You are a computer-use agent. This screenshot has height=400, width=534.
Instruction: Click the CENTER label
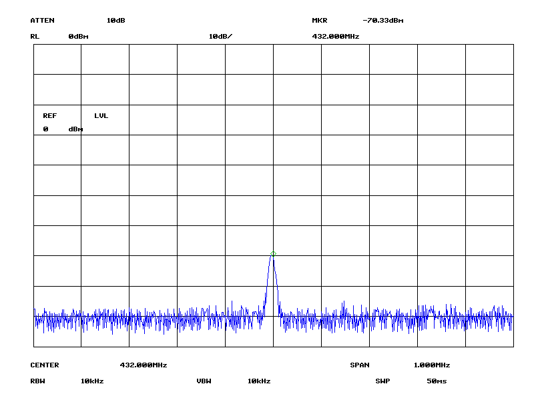click(x=45, y=365)
